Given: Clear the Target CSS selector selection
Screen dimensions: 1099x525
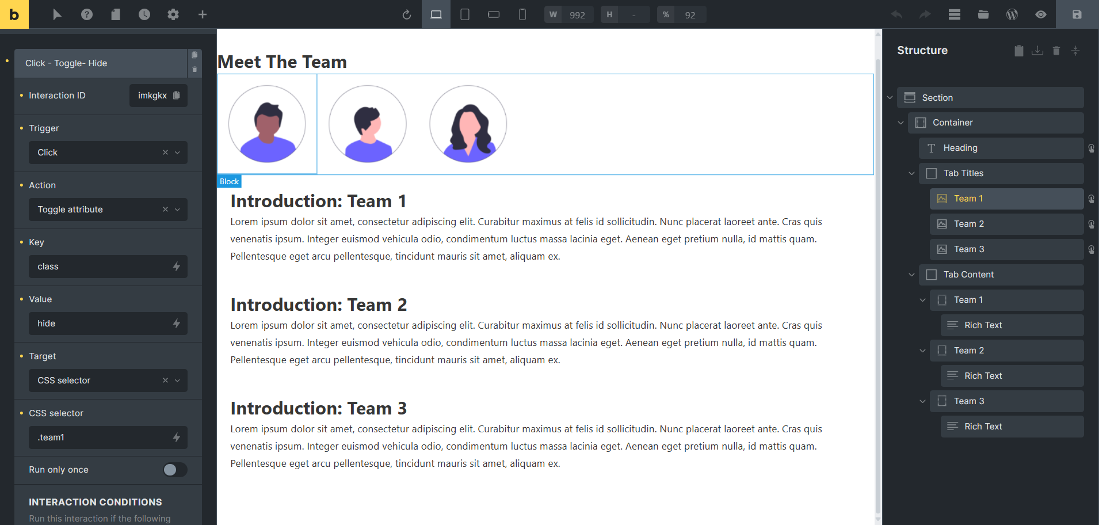Looking at the screenshot, I should pyautogui.click(x=165, y=381).
